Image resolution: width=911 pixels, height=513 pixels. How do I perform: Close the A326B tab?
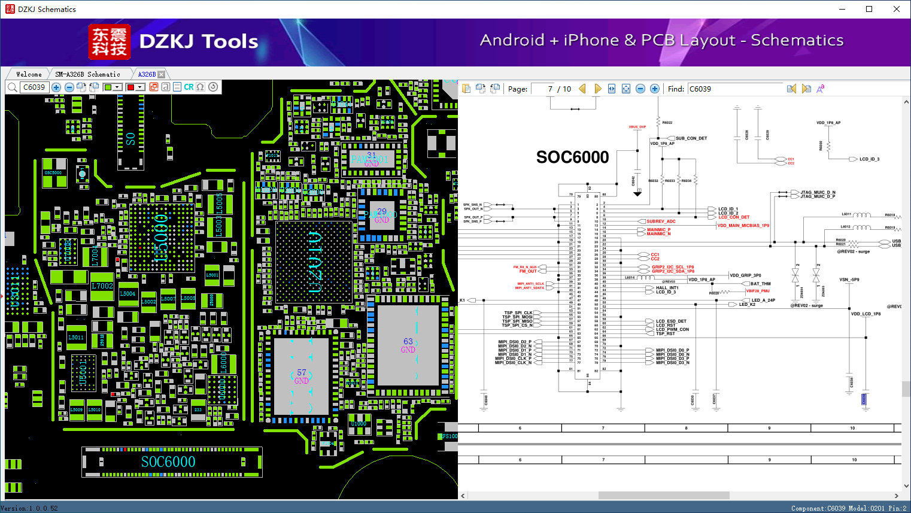pos(161,74)
